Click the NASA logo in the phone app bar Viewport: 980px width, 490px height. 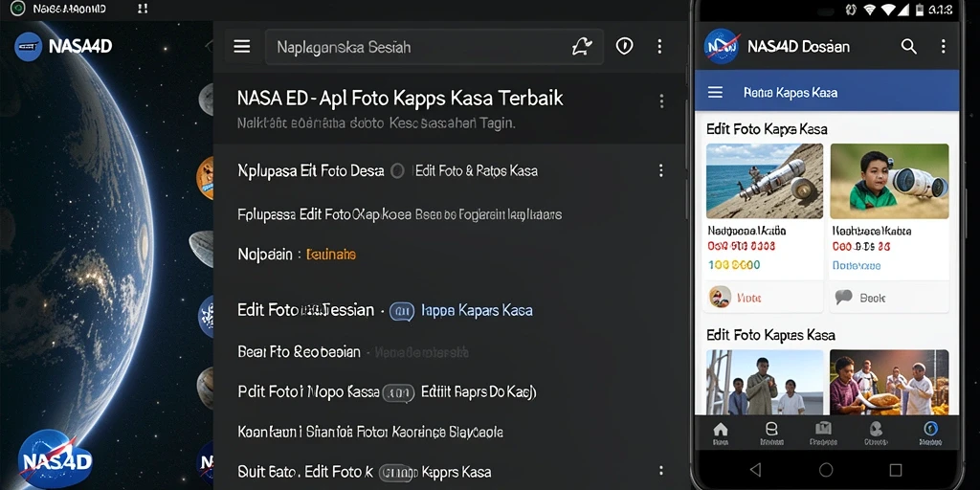[x=722, y=46]
